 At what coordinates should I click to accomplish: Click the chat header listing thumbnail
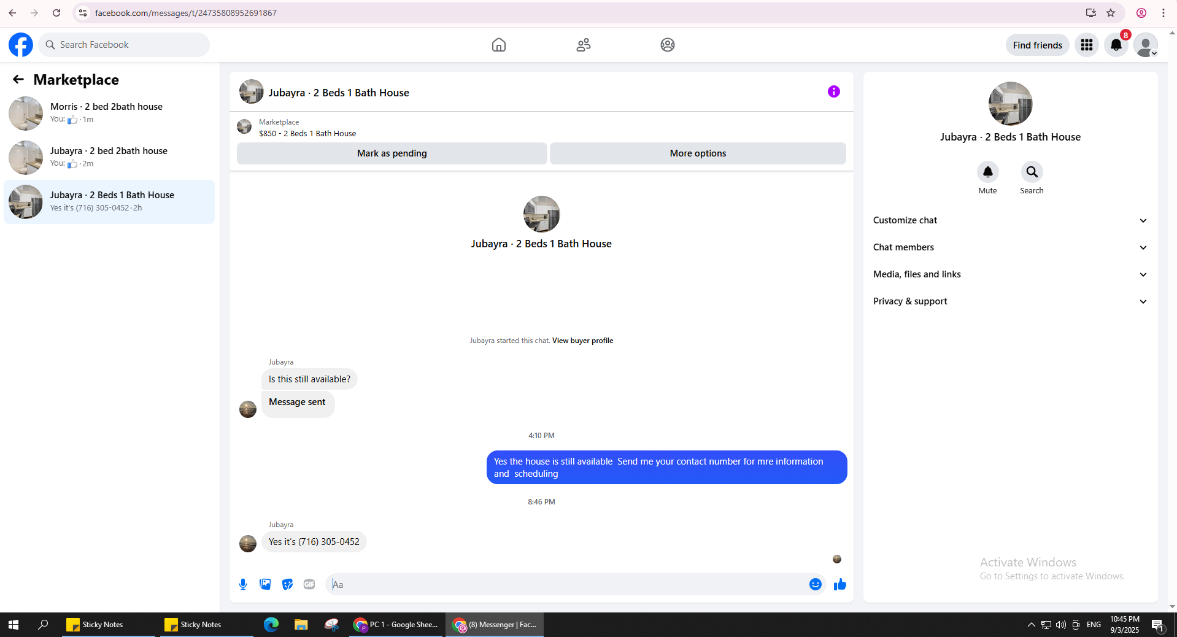pos(252,92)
